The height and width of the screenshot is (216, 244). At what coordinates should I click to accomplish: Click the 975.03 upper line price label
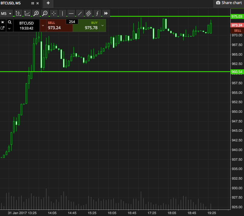coord(237,16)
